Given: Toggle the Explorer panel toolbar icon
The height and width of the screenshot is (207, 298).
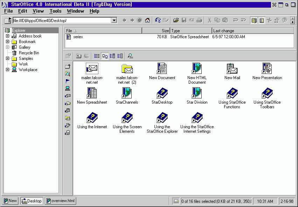Looking at the screenshot, I should tap(254, 20).
